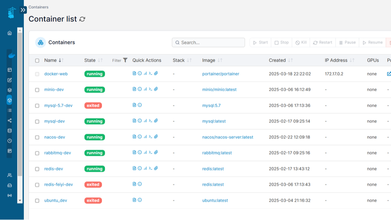Select the Stacks sidebar icon
This screenshot has height=220, width=391.
coord(9,90)
